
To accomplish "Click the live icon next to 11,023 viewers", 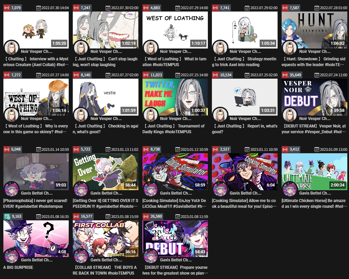I will click(146, 75).
